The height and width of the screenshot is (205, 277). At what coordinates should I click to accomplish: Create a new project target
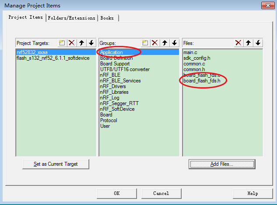point(62,43)
